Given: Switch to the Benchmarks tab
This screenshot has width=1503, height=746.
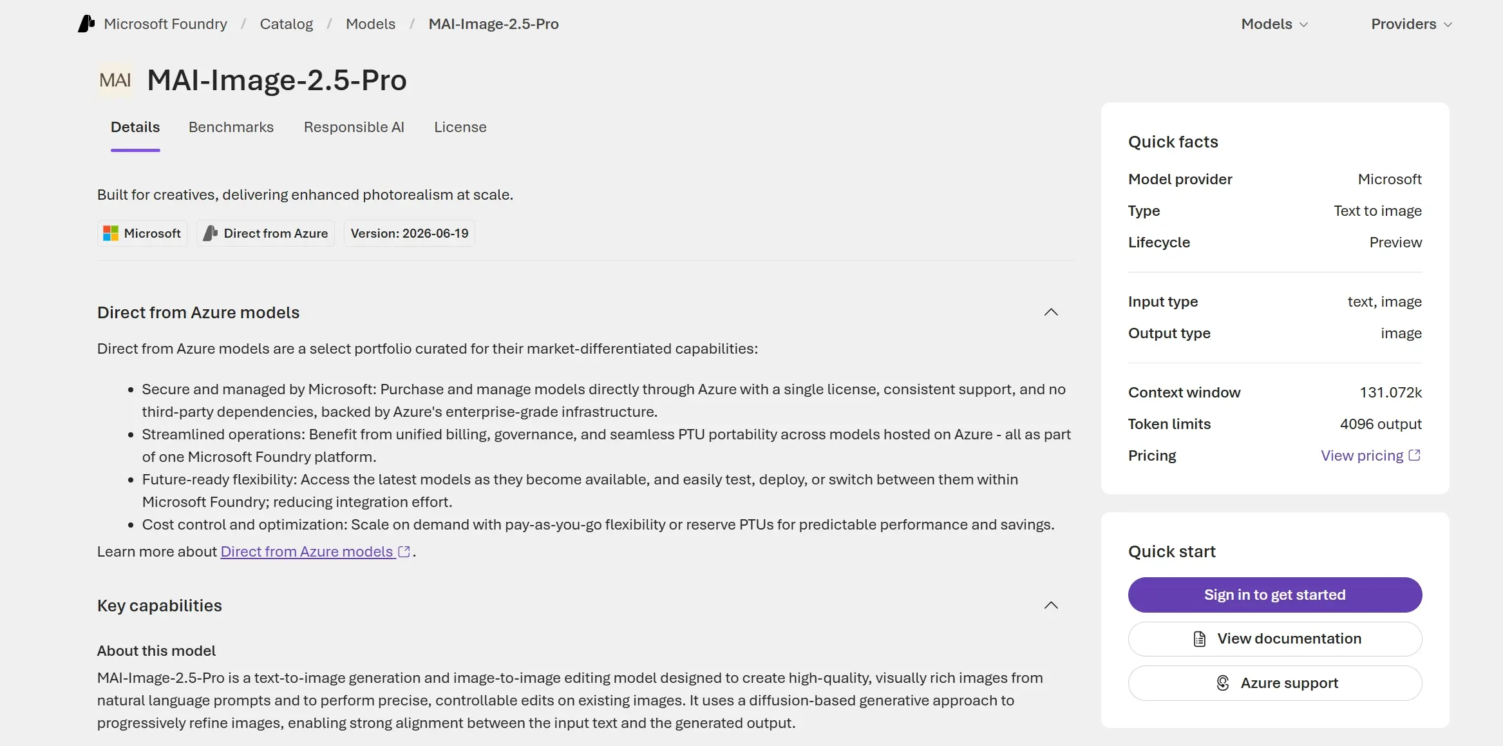Looking at the screenshot, I should point(231,128).
